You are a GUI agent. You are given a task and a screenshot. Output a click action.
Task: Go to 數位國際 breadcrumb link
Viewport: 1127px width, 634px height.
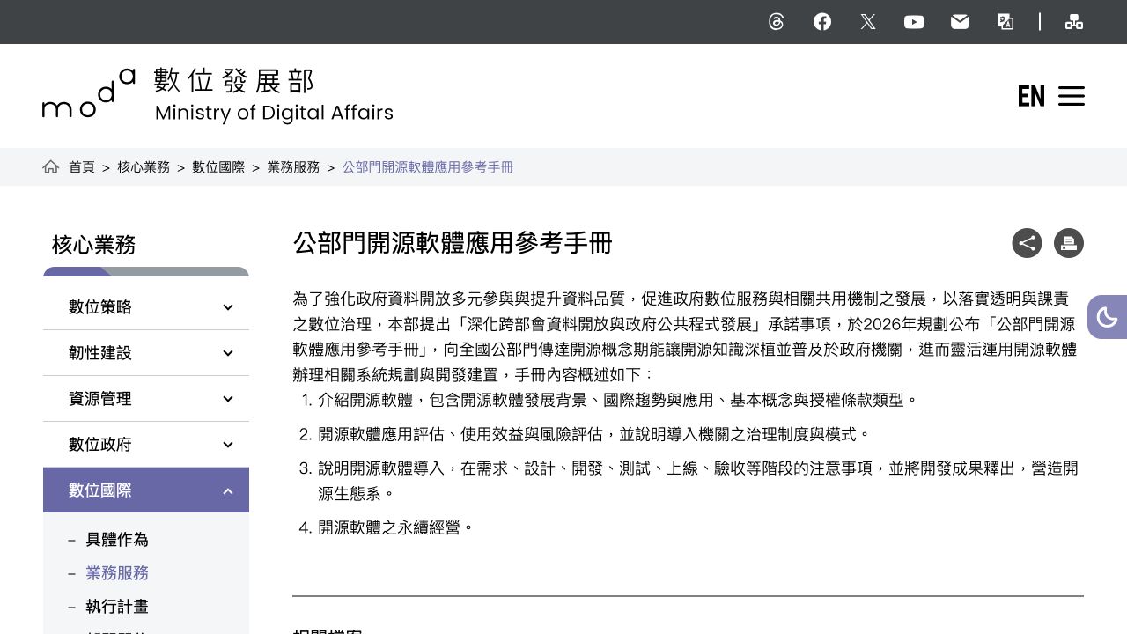click(x=218, y=167)
